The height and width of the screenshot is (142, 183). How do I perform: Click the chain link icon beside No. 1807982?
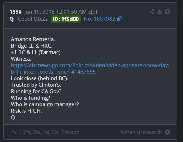pyautogui.click(x=119, y=19)
